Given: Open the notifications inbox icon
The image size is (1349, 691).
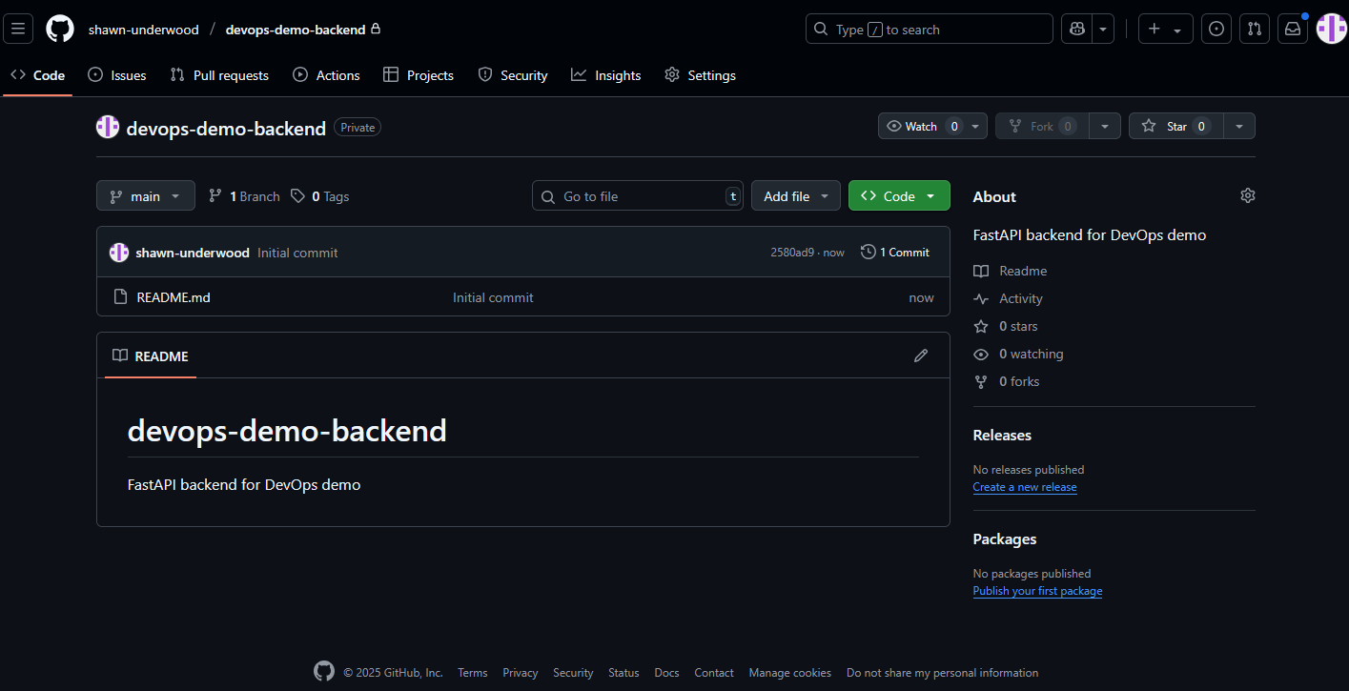Looking at the screenshot, I should (1293, 29).
